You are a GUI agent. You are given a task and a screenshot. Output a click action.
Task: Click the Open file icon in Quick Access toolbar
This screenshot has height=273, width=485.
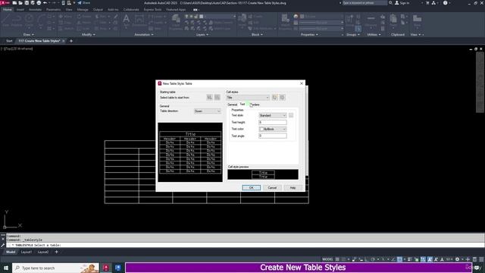pyautogui.click(x=20, y=3)
